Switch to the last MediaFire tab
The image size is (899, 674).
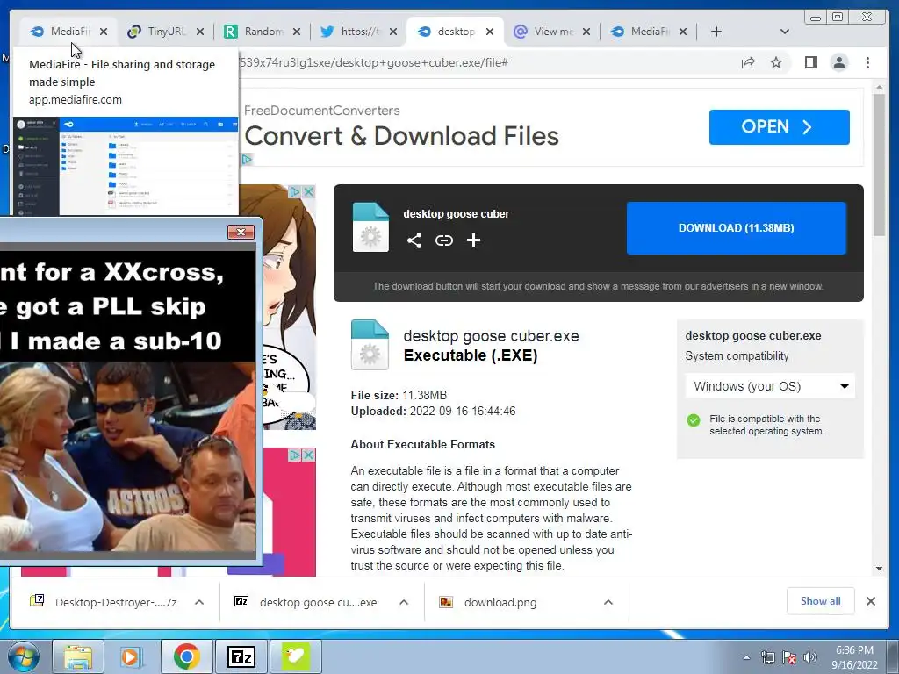tap(649, 32)
